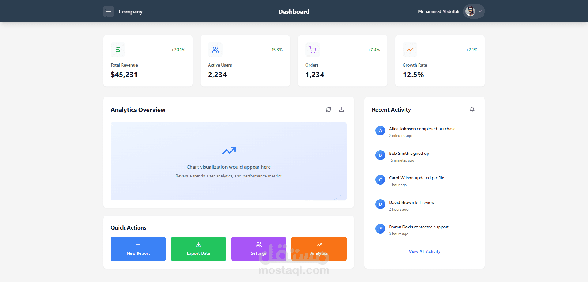Click the "15 minutes ago" timestamp
The width and height of the screenshot is (588, 282).
[x=401, y=160]
